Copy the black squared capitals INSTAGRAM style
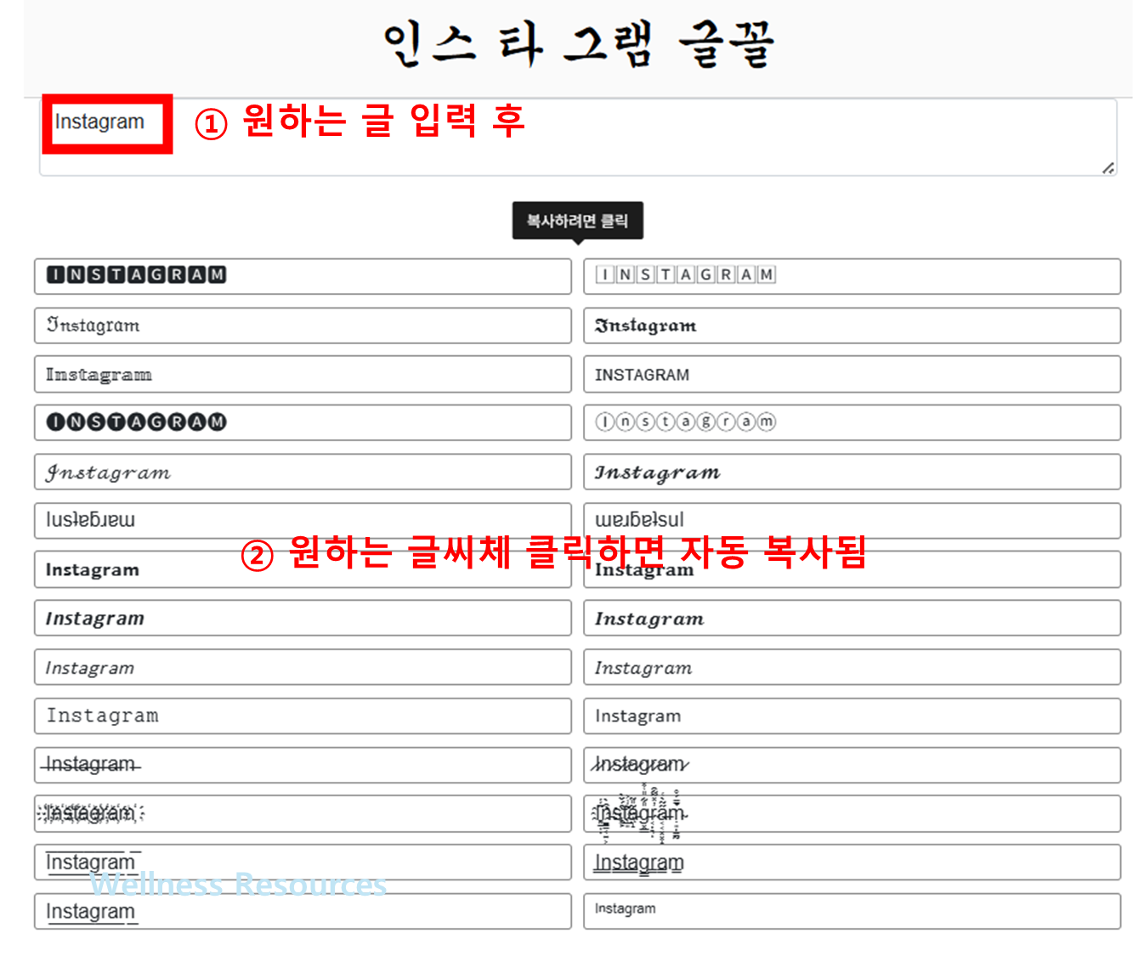1144x956 pixels. pos(303,276)
